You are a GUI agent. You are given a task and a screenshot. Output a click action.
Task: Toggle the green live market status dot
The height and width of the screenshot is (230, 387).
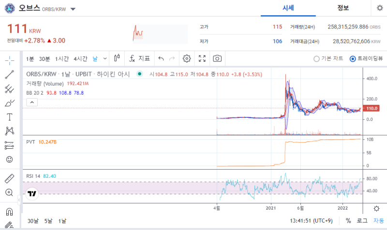point(140,74)
